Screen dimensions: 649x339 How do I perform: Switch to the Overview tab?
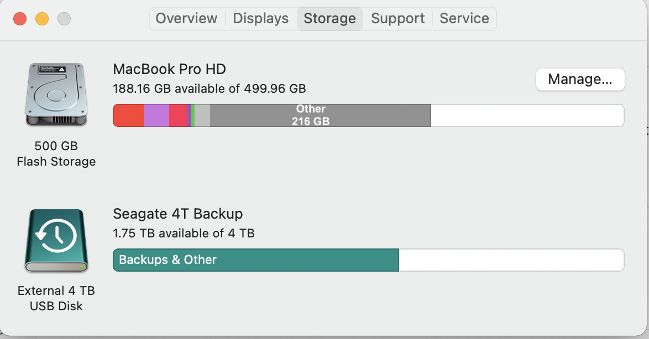pyautogui.click(x=186, y=18)
